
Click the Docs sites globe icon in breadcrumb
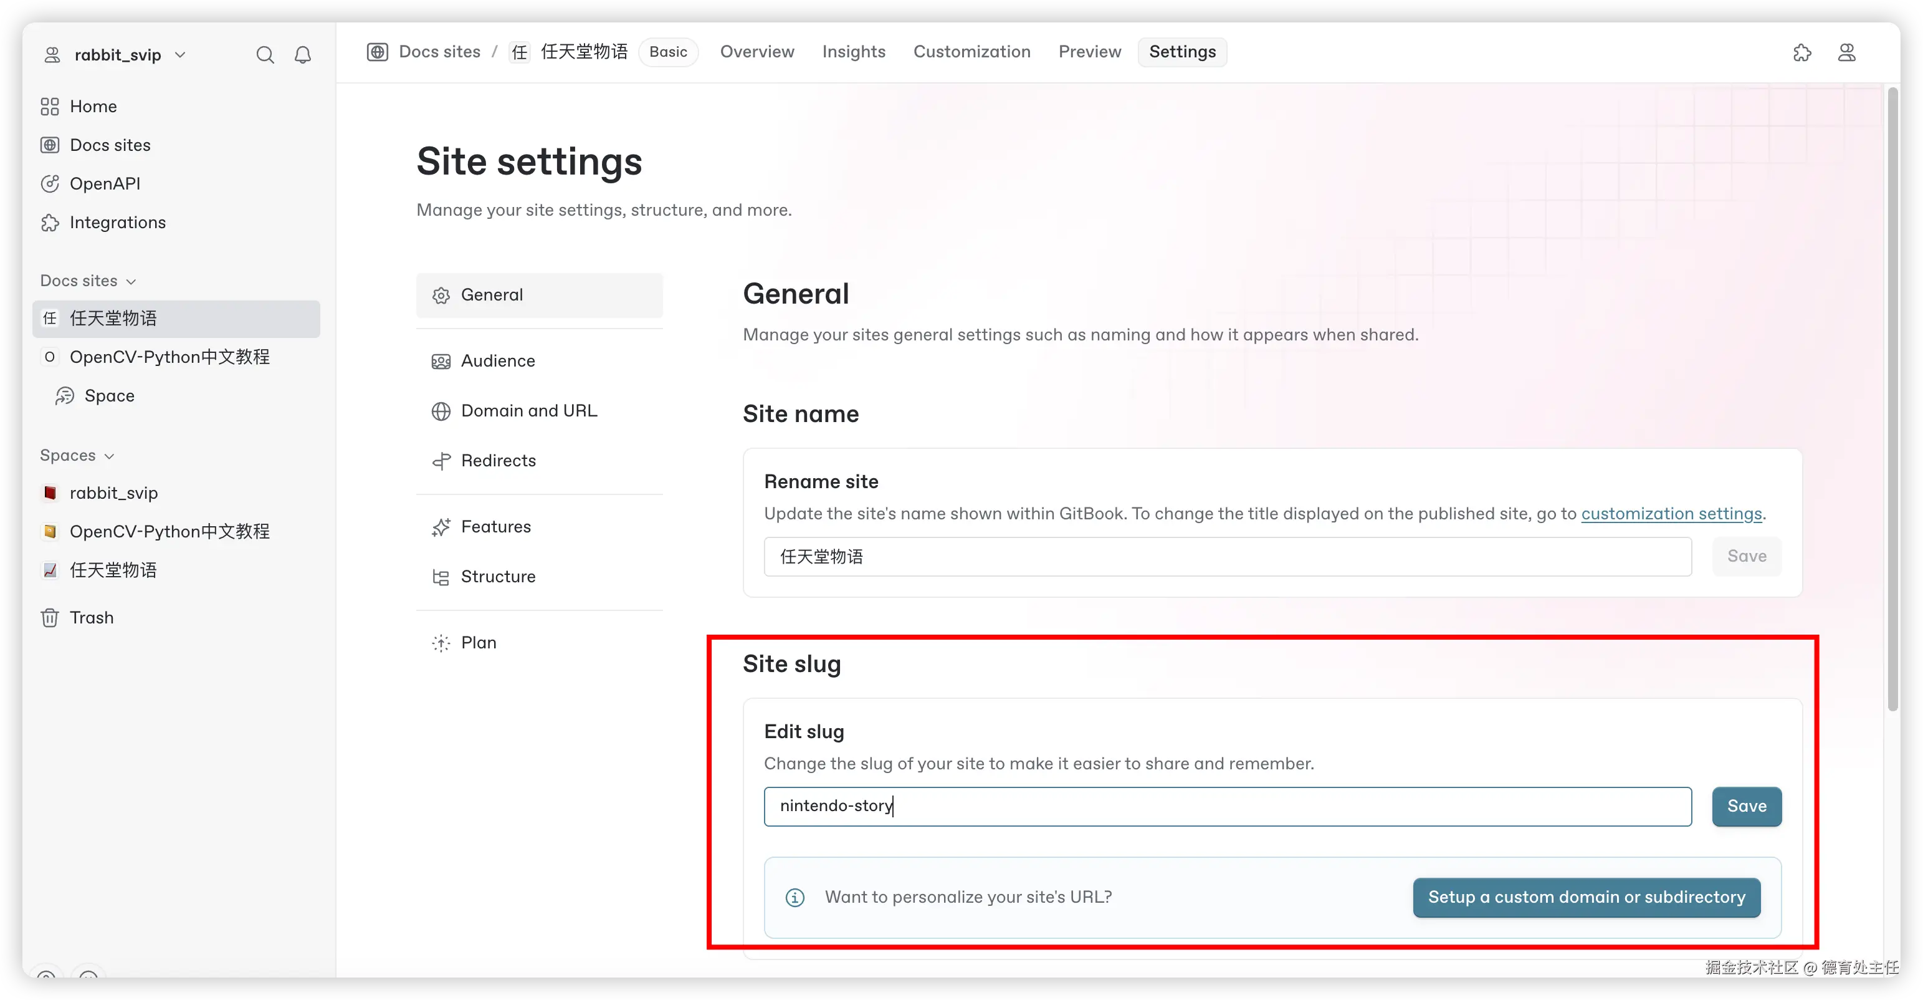point(378,52)
